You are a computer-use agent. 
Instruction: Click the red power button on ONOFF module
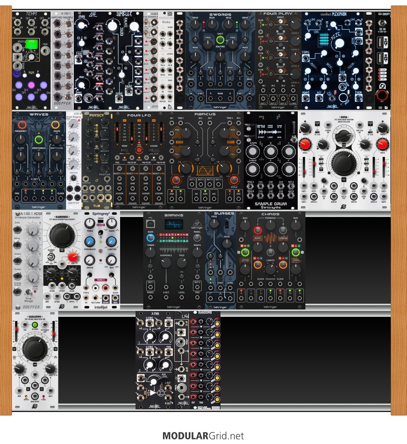click(382, 95)
